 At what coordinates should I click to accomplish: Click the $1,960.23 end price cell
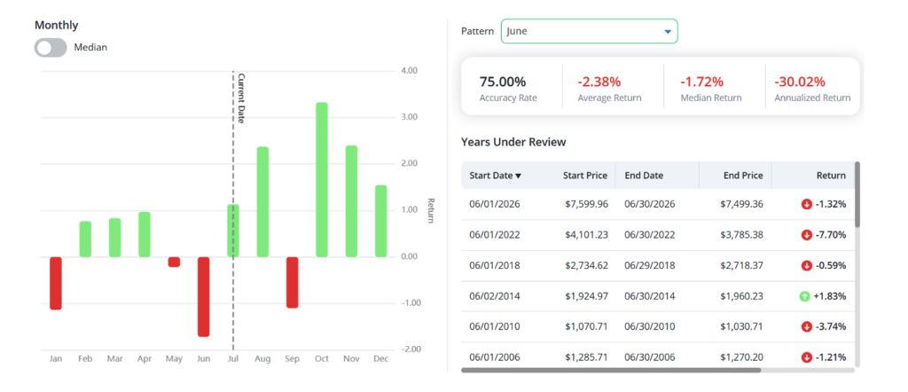coord(742,296)
